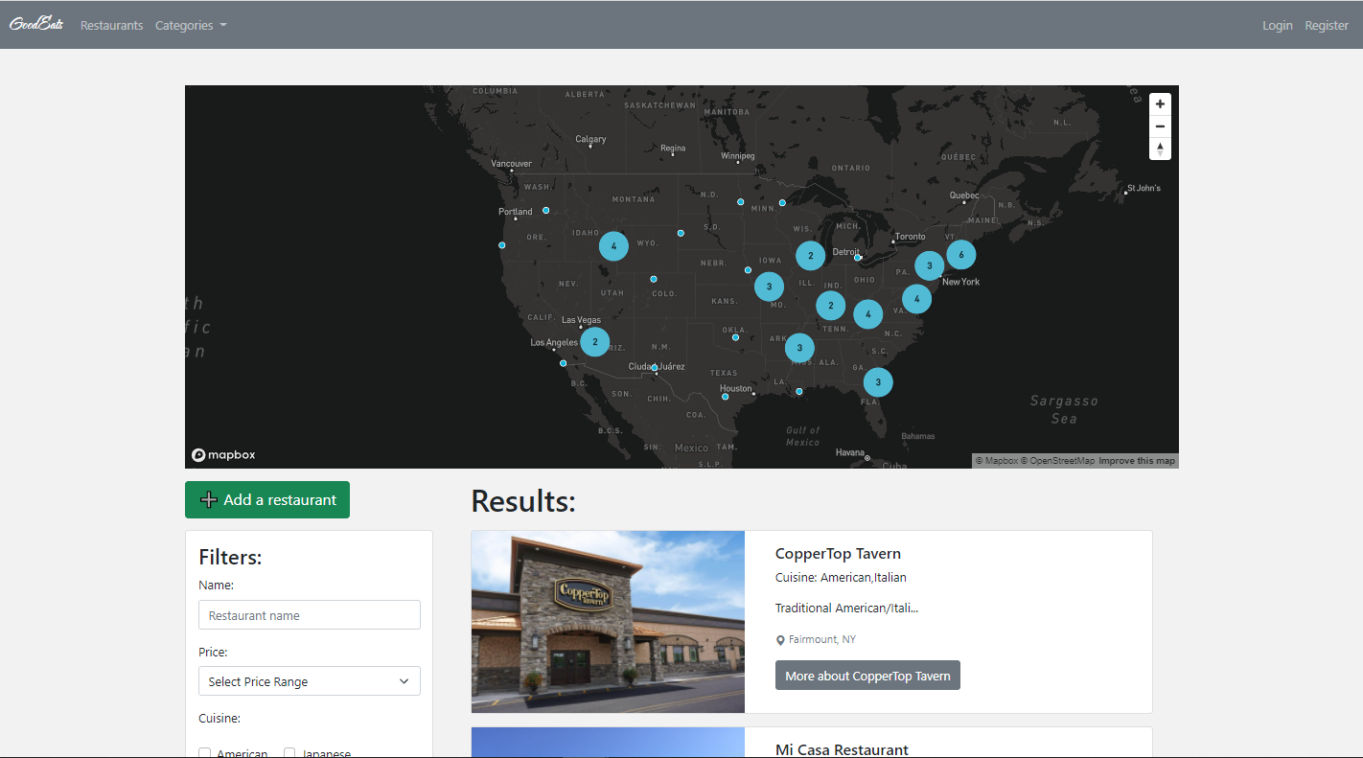This screenshot has height=758, width=1363.
Task: Open the cluster of 3 in Pennsylvania
Action: tap(929, 265)
